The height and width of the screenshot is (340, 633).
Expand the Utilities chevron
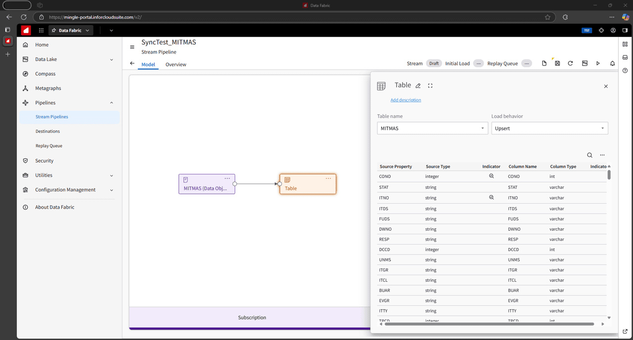point(111,175)
